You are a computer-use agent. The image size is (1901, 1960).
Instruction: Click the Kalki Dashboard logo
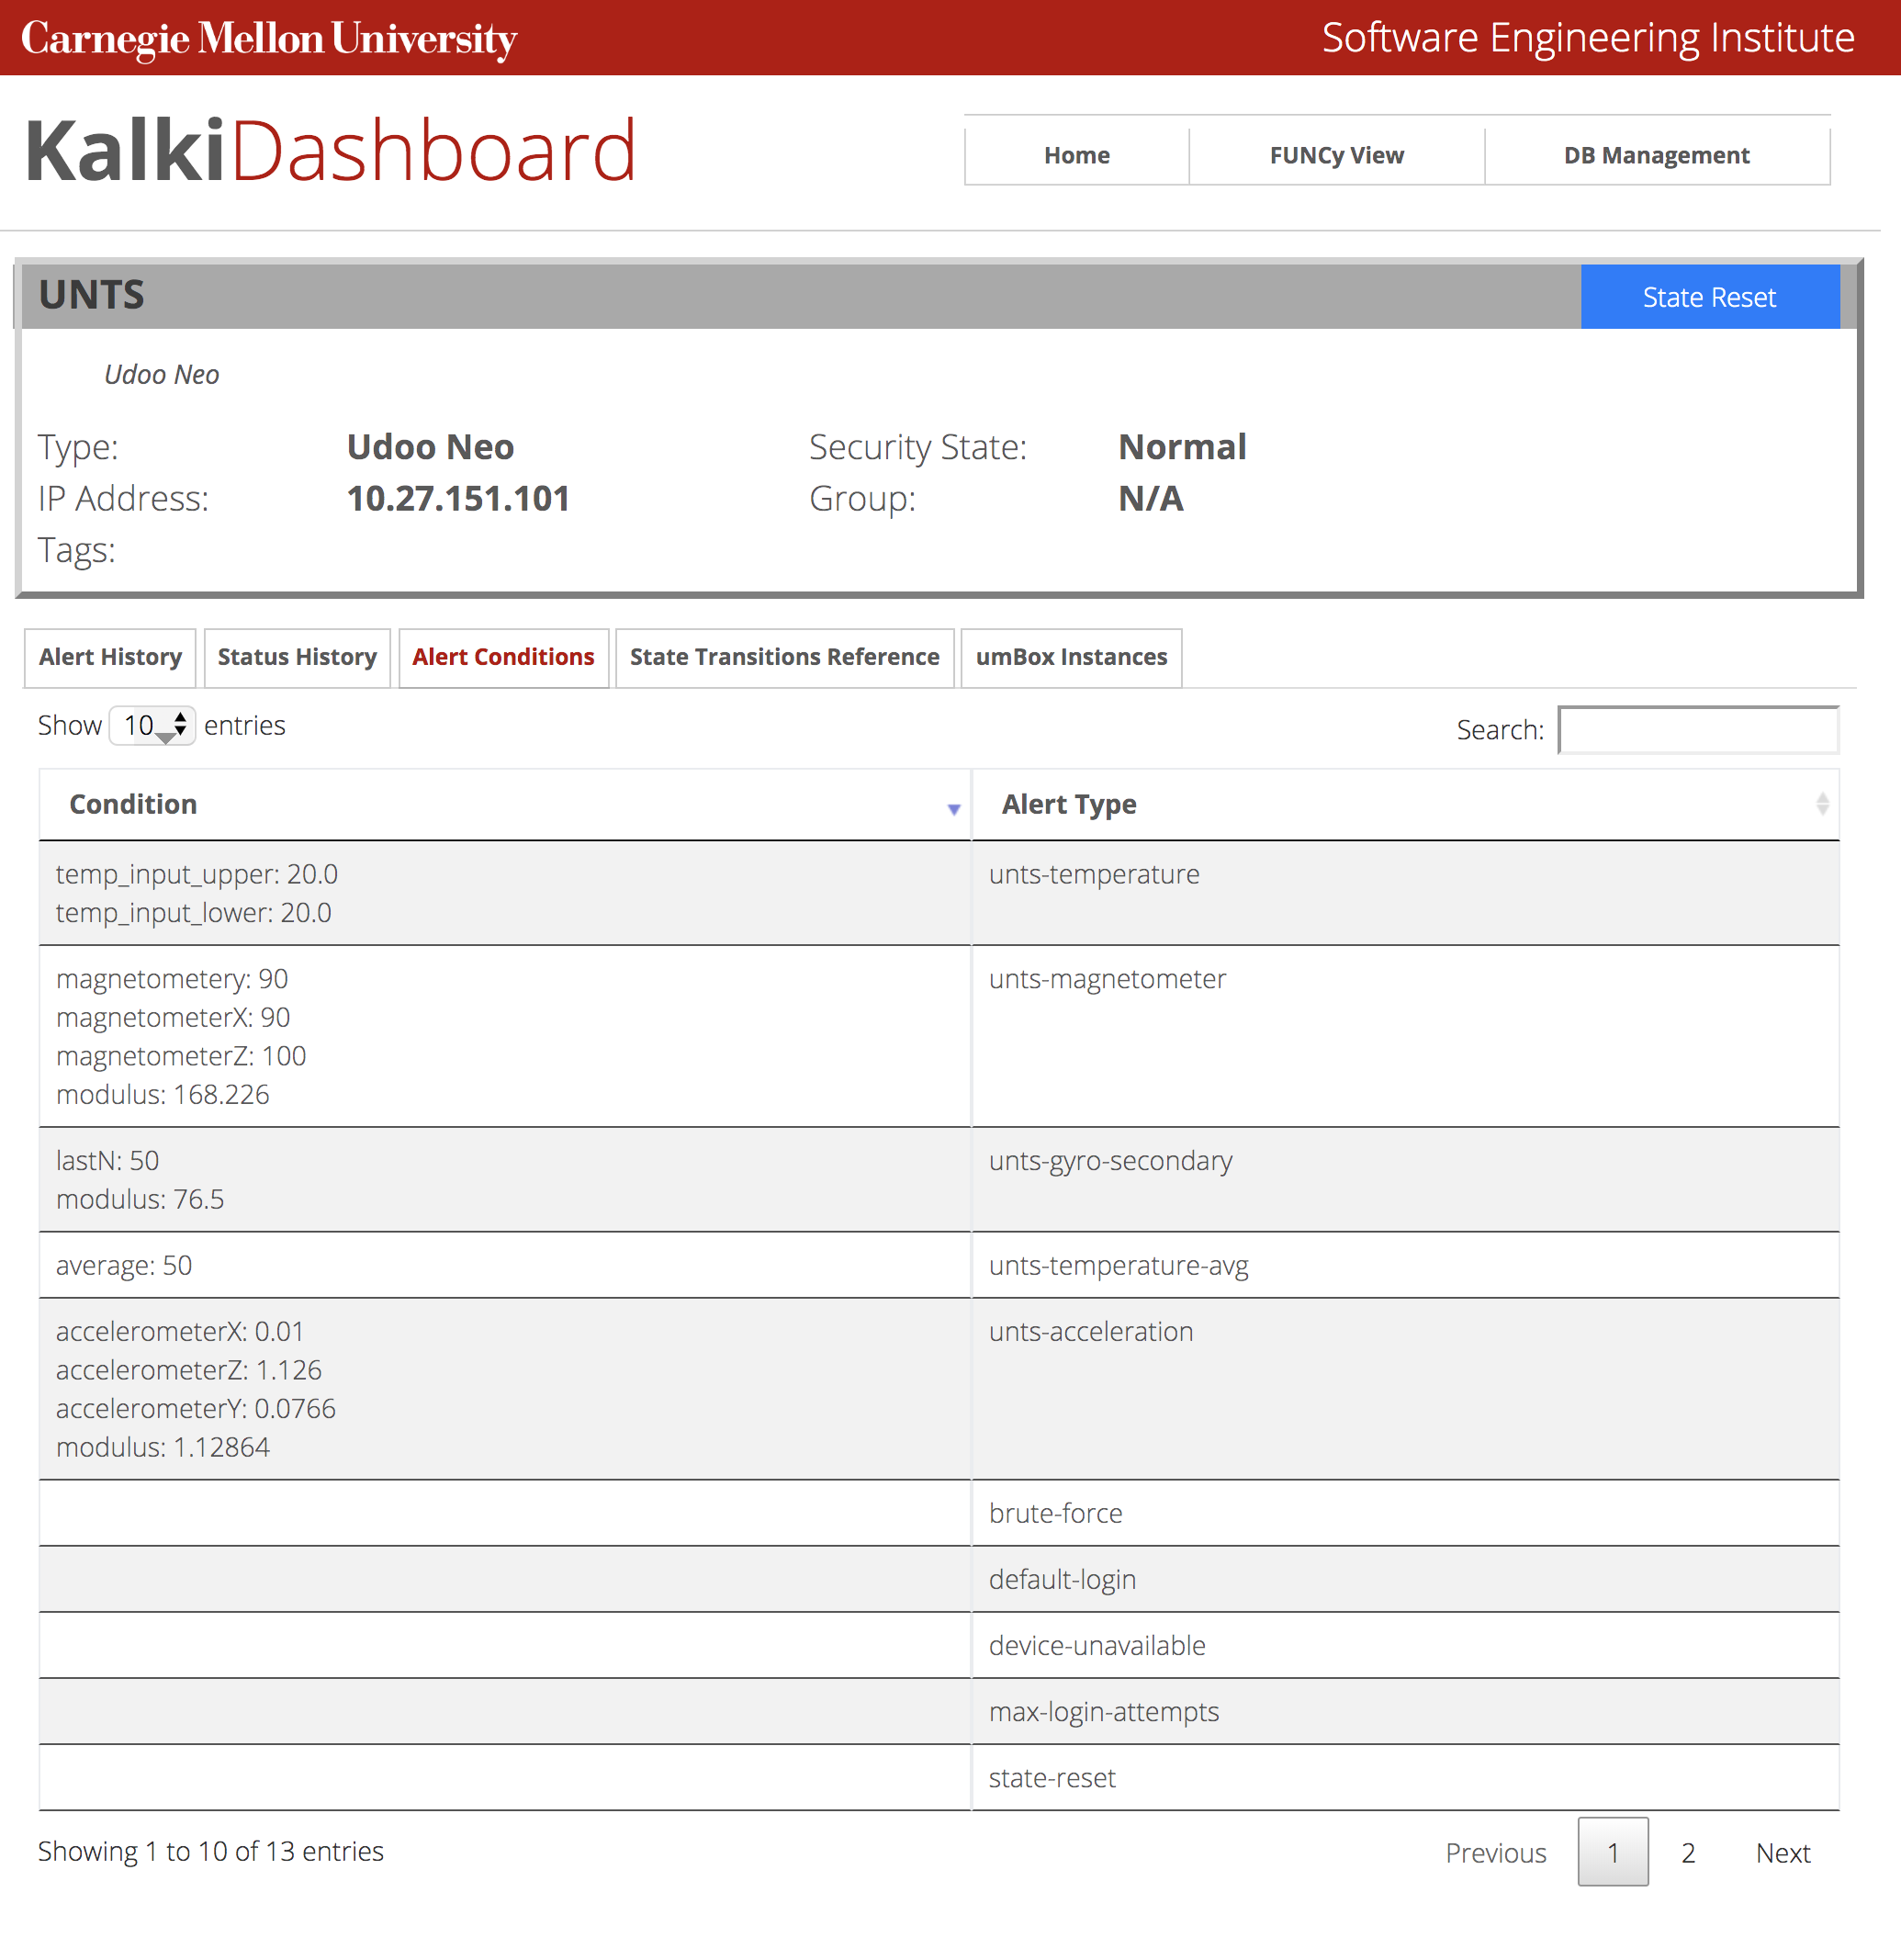(x=330, y=151)
